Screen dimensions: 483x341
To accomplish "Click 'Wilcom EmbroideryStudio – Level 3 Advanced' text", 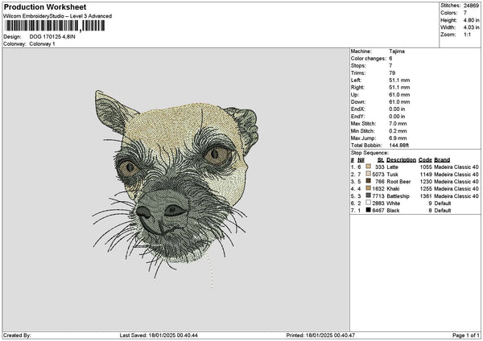I will [x=58, y=16].
